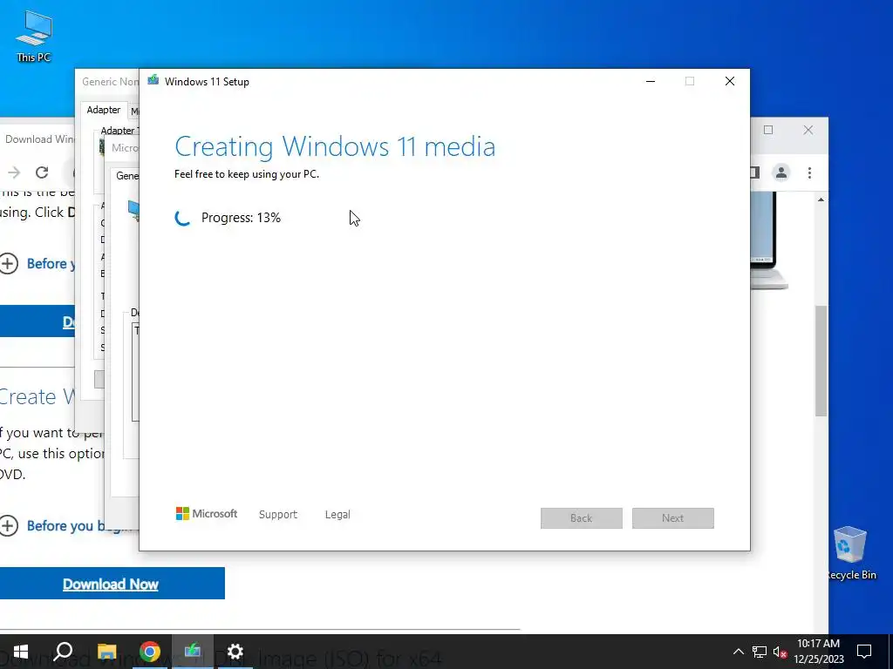Screen dimensions: 893x669
Task: Click the progress spinner in Setup
Action: pos(183,218)
